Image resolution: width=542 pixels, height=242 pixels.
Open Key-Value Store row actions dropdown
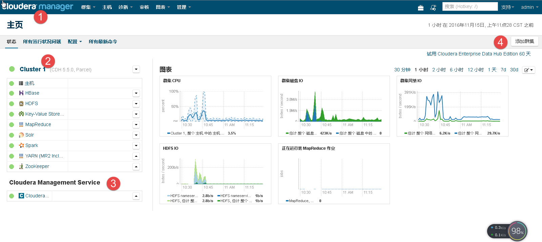136,114
